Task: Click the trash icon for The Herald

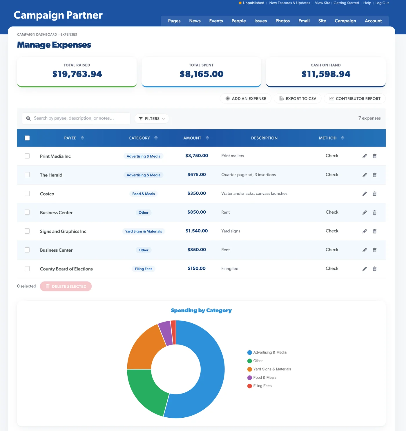Action: [x=374, y=175]
